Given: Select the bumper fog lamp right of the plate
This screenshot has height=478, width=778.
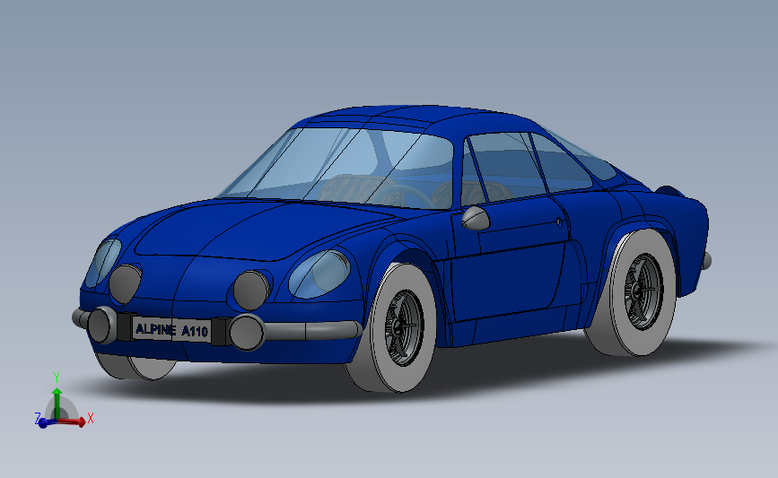Looking at the screenshot, I should [x=247, y=332].
